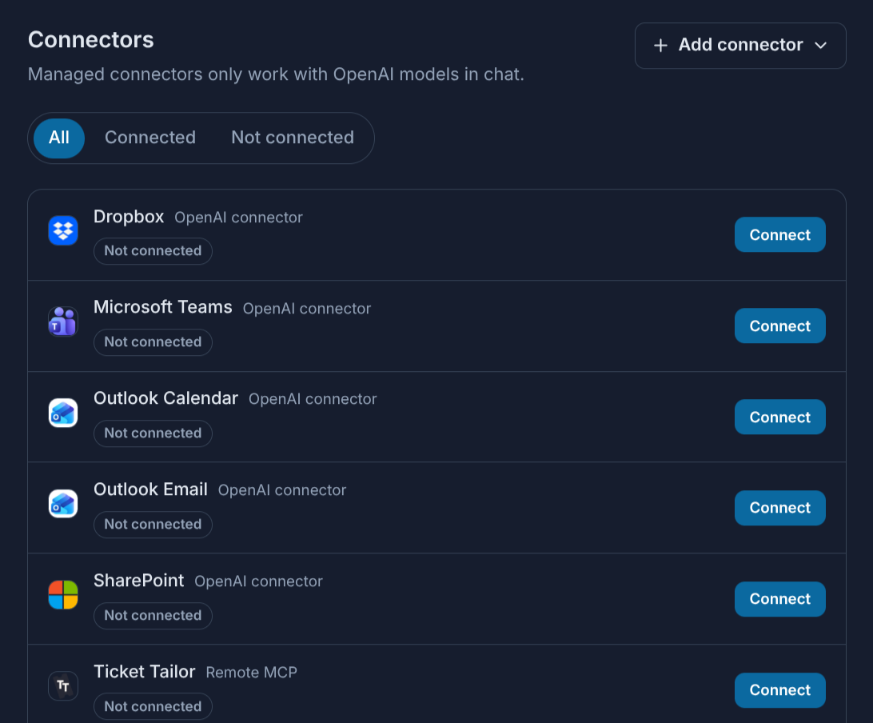Click the Not connected badge under SharePoint

[x=153, y=616]
